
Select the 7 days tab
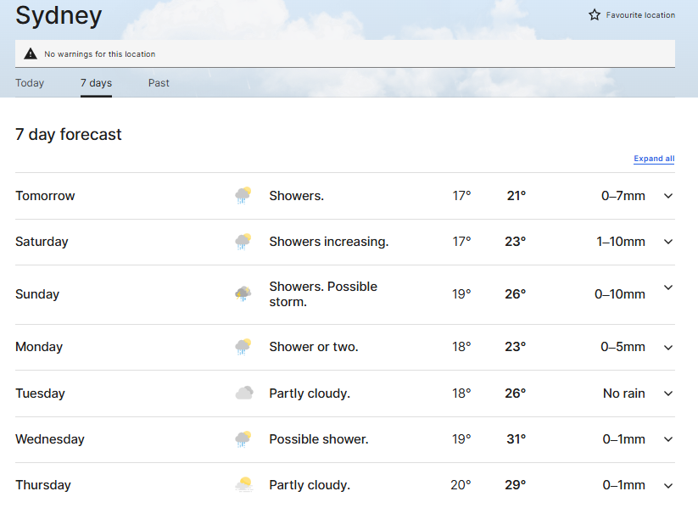tap(96, 83)
